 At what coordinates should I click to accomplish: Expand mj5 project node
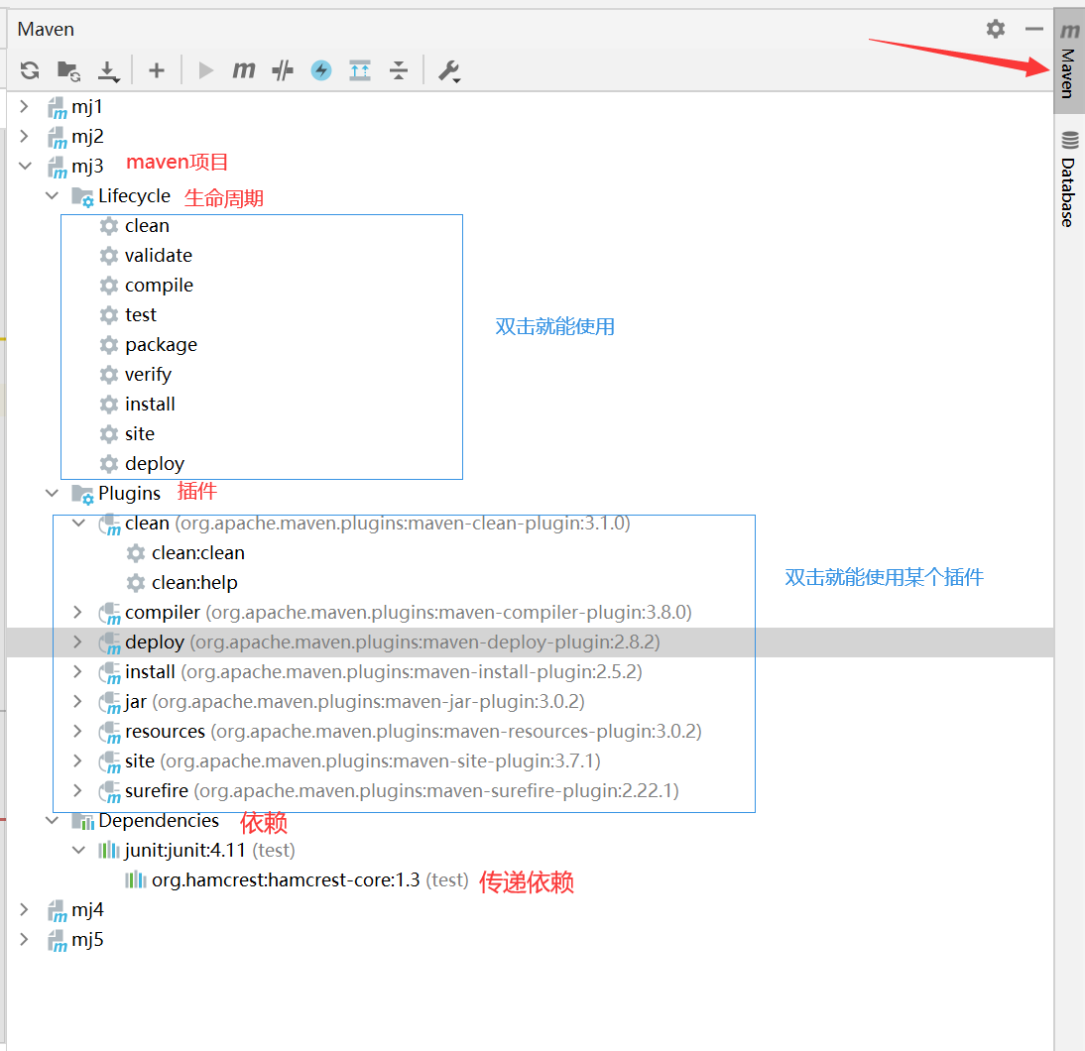click(24, 940)
